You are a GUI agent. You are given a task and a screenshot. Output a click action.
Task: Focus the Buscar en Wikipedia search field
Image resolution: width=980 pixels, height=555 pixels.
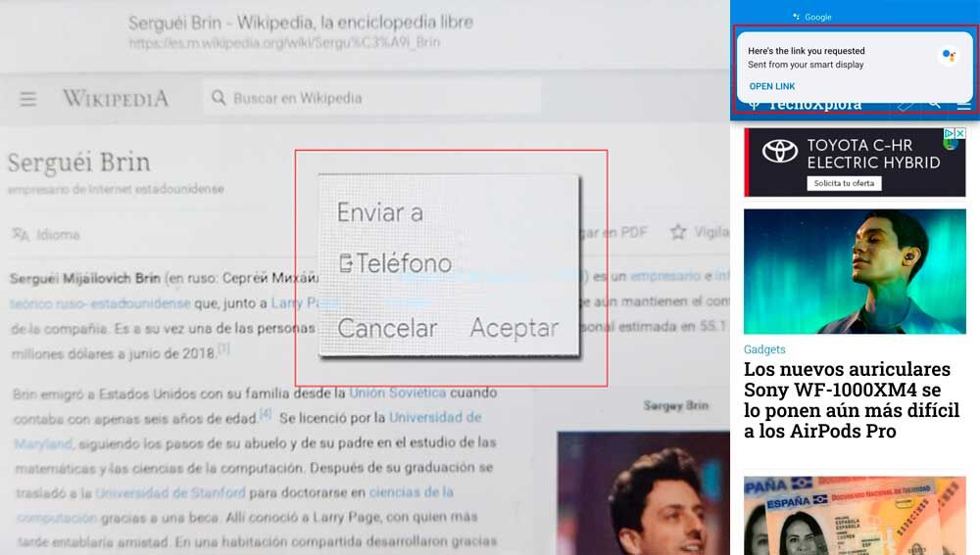tap(371, 98)
